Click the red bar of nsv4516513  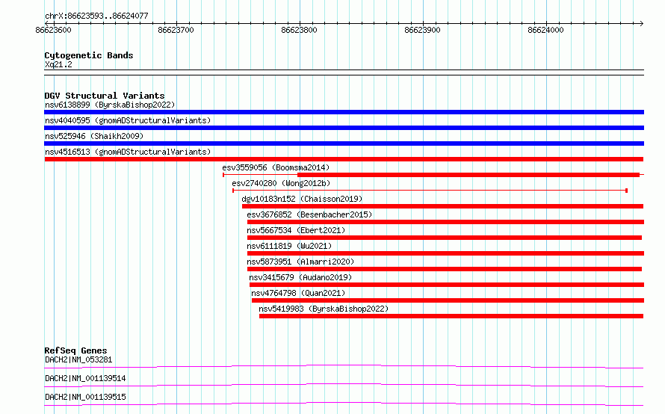coord(344,159)
